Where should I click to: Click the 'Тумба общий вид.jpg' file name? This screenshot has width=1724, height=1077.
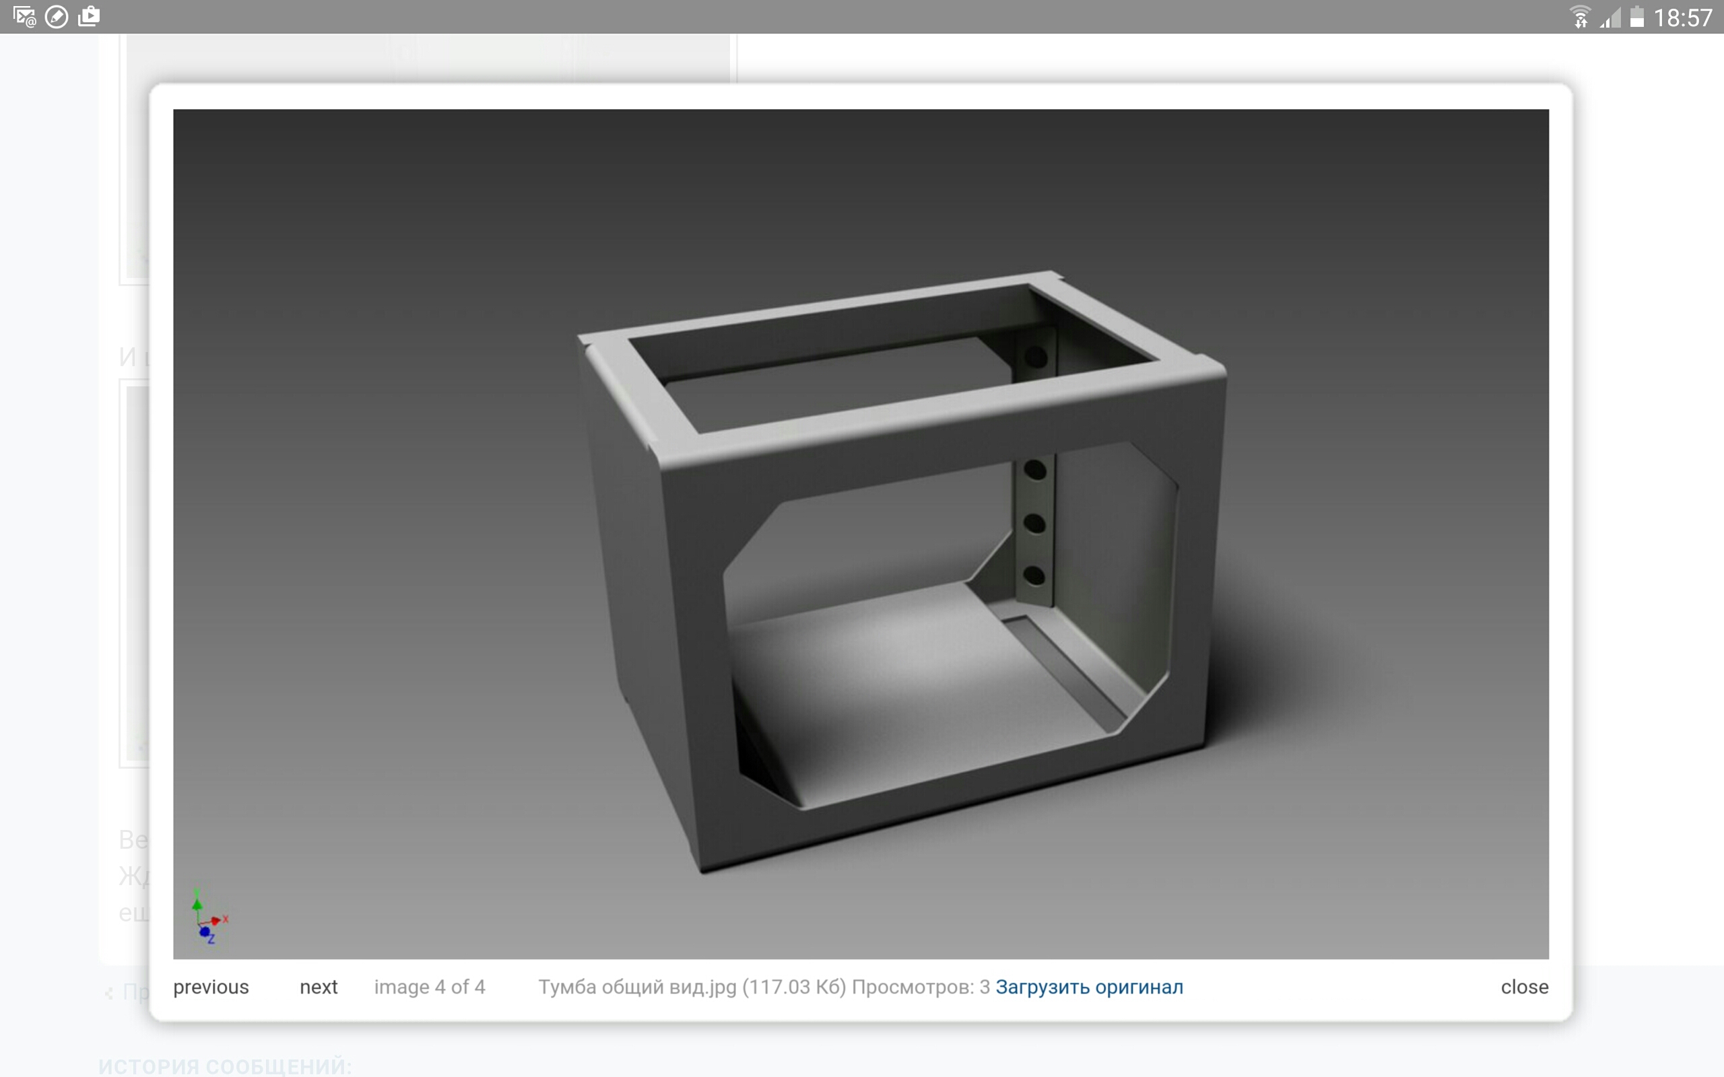click(x=636, y=987)
